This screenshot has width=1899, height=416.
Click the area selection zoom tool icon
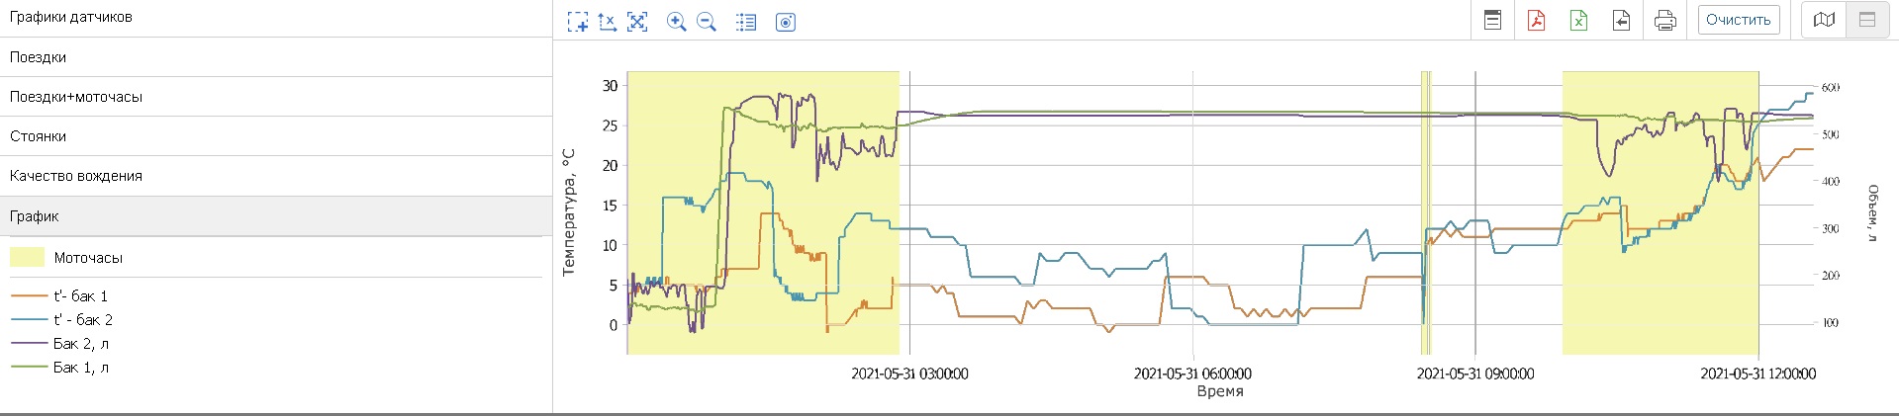click(x=577, y=22)
